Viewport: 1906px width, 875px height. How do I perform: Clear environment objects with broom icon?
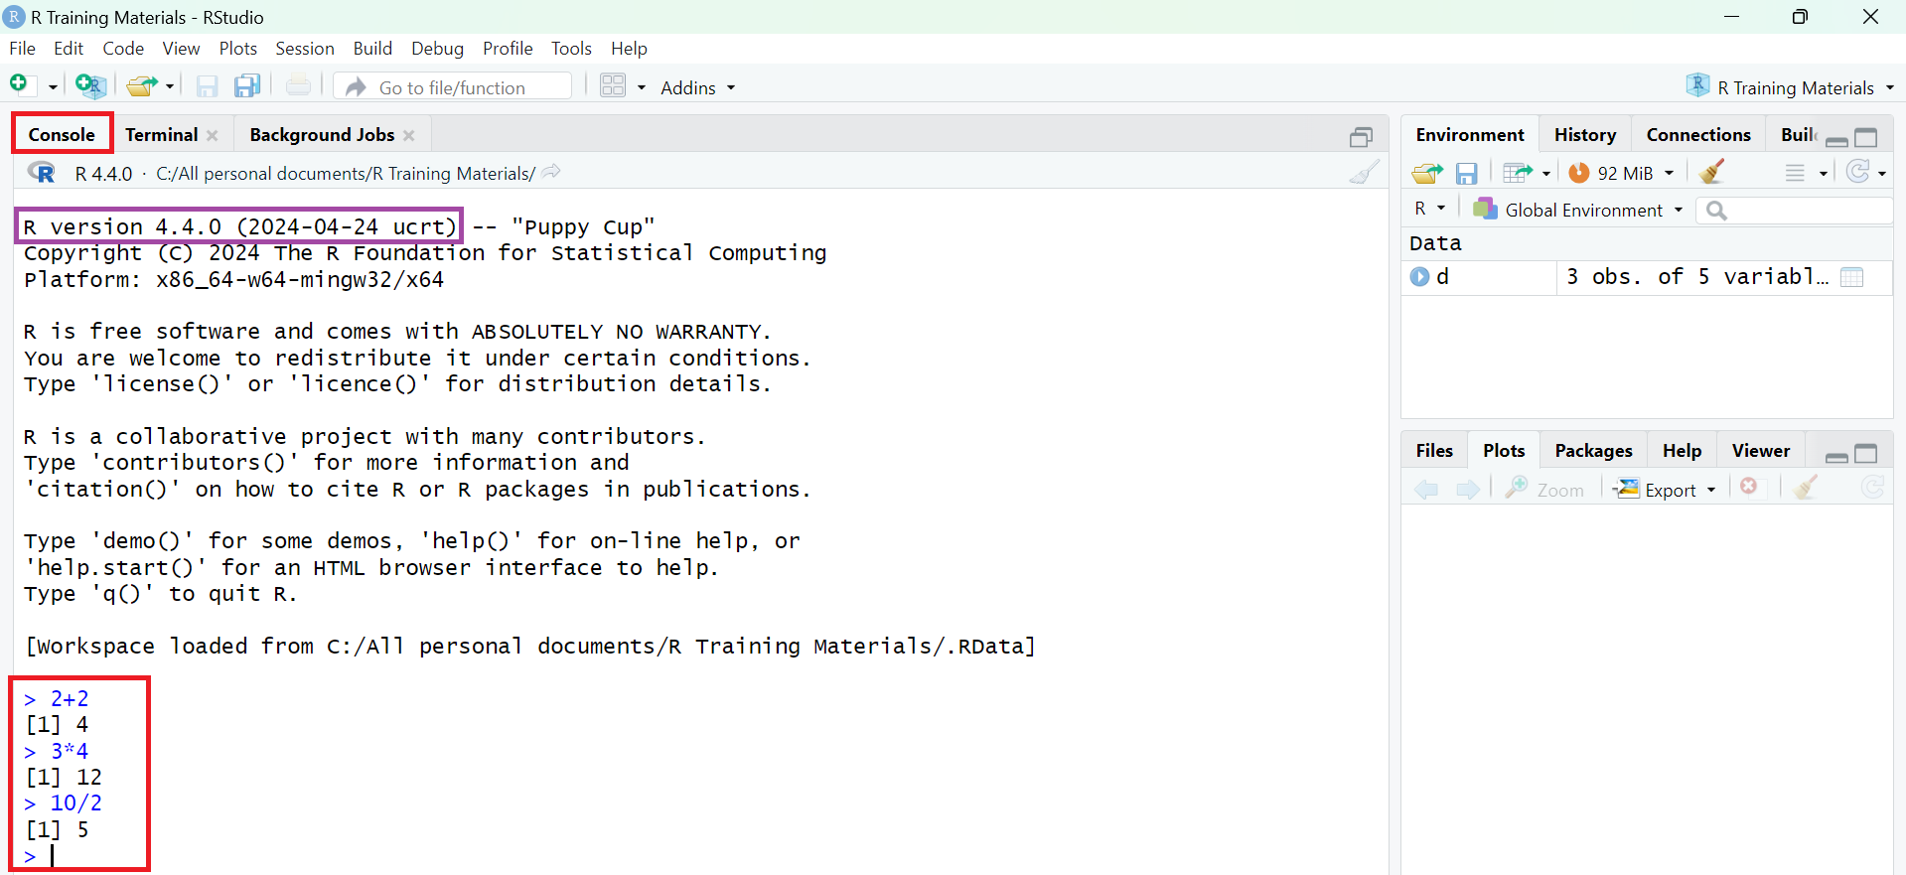tap(1711, 172)
